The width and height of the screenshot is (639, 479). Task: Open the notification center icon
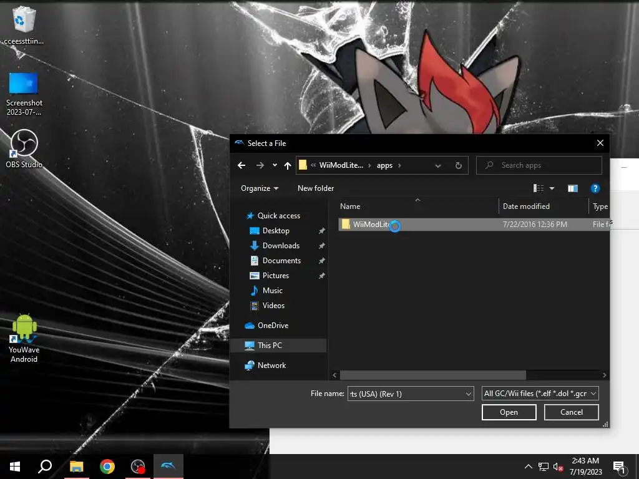[620, 468]
